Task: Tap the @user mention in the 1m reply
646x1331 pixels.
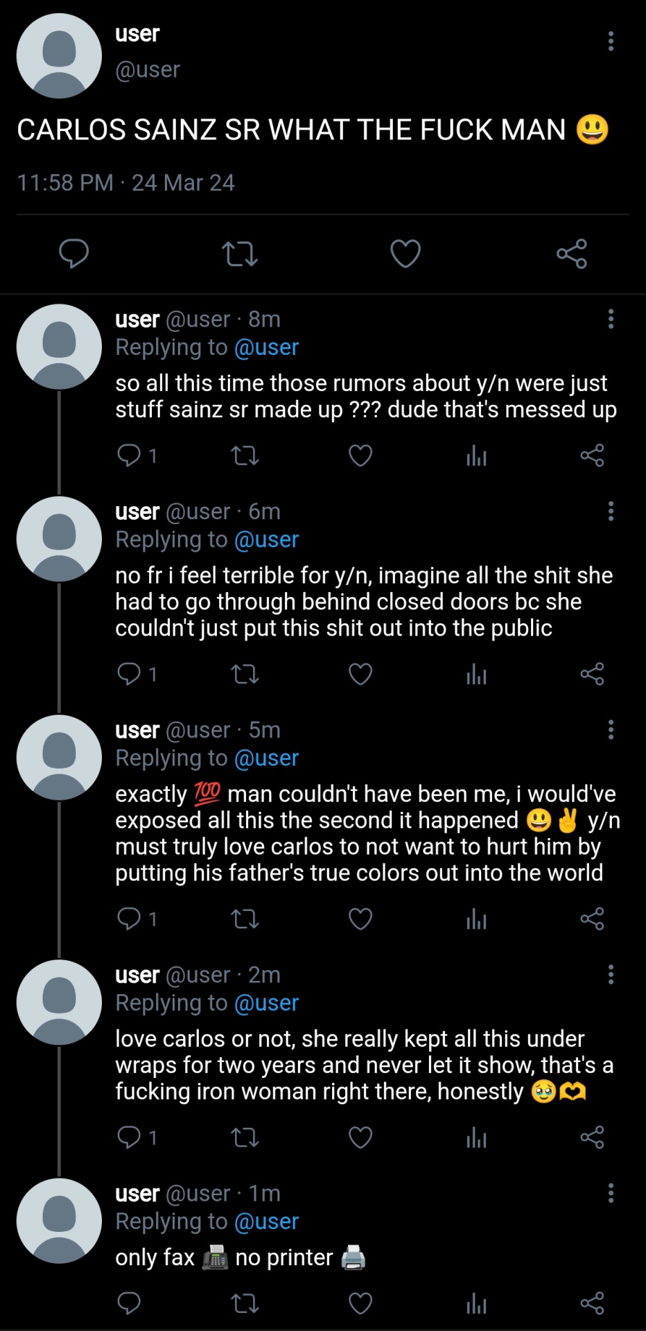Action: point(266,1221)
